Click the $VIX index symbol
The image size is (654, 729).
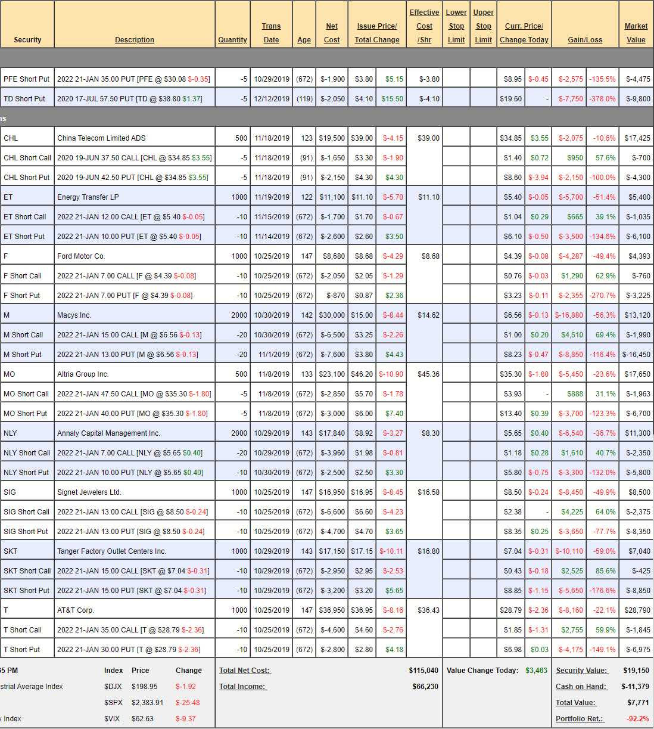click(x=112, y=719)
